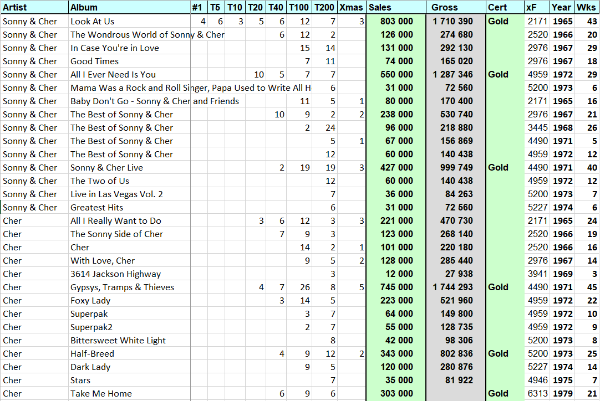
Task: Click the year 1979 cell
Action: pyautogui.click(x=561, y=394)
